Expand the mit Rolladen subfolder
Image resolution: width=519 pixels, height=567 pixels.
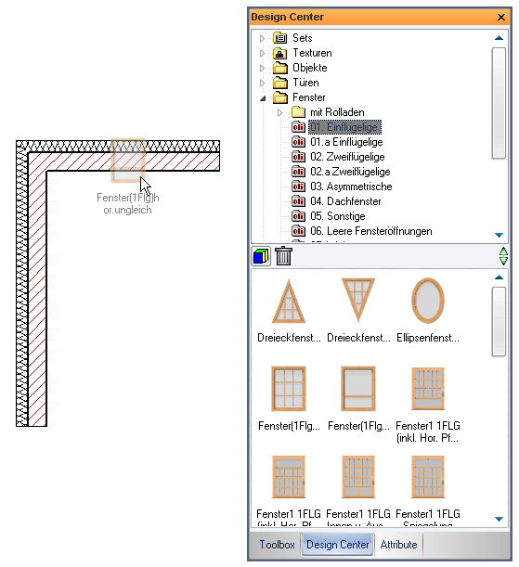coord(279,112)
